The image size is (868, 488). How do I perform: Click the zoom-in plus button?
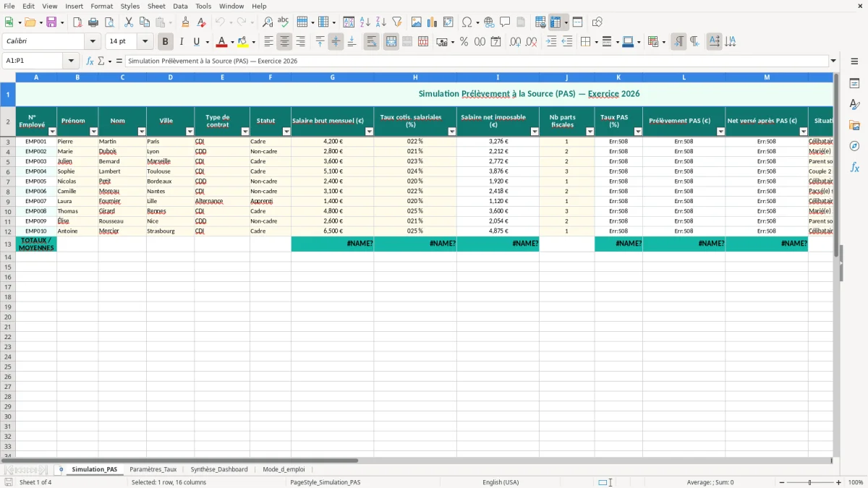pyautogui.click(x=839, y=482)
